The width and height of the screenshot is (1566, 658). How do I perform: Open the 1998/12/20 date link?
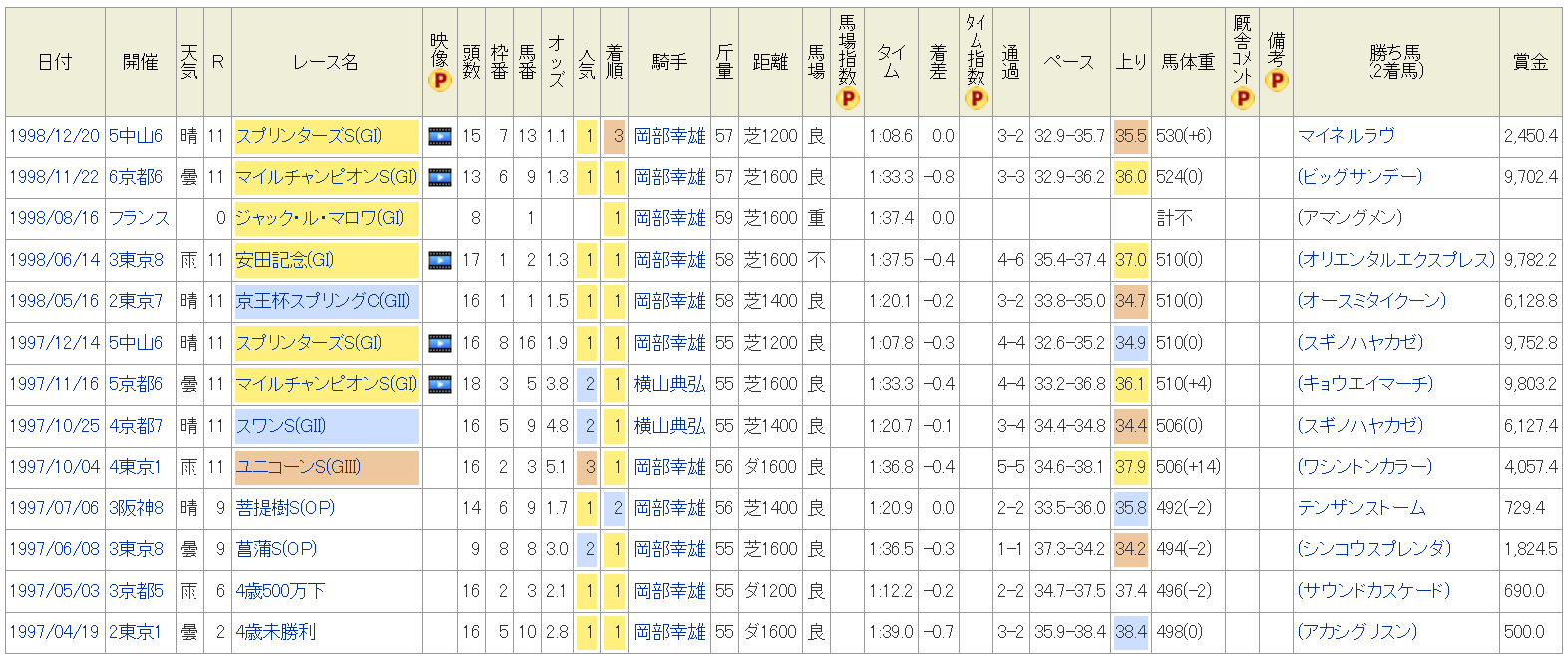(x=54, y=136)
